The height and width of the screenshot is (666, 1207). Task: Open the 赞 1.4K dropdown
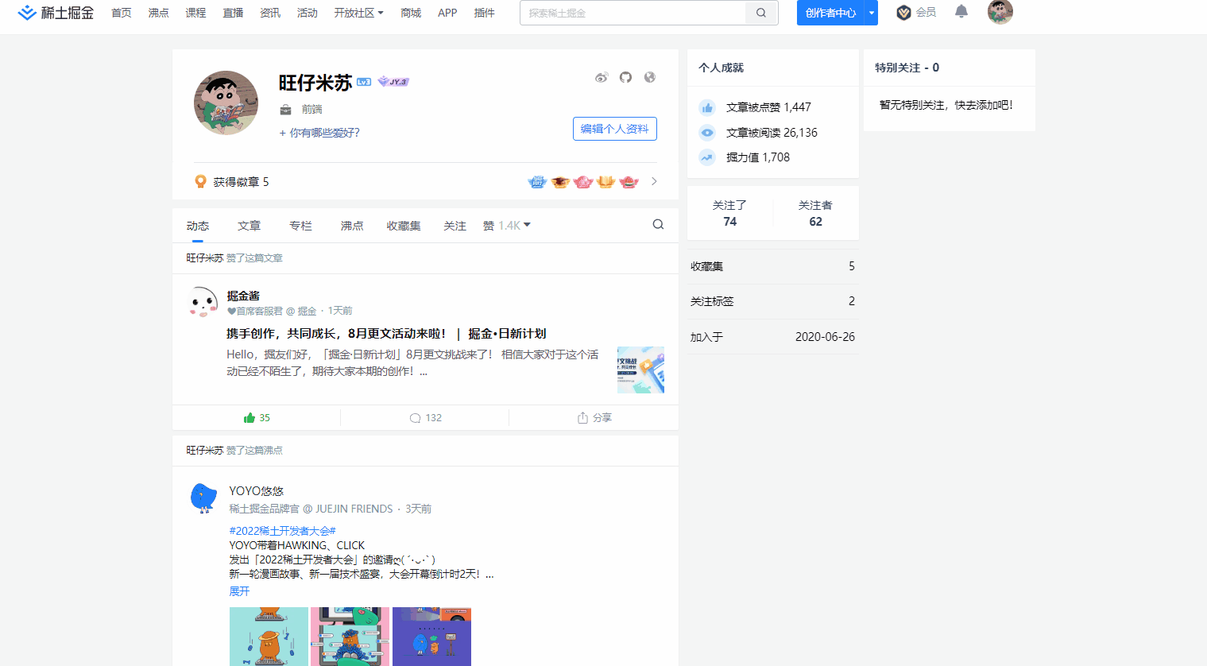pos(507,226)
